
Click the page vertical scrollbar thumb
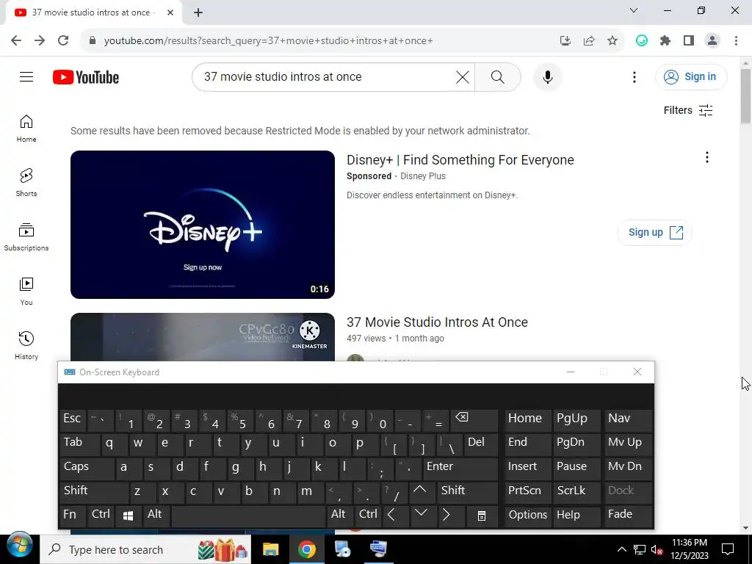tap(745, 96)
